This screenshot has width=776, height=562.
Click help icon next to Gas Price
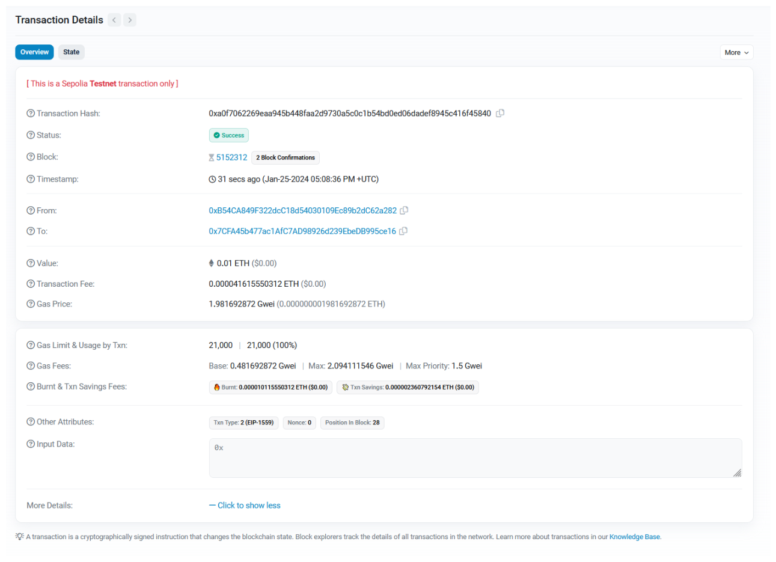click(x=31, y=304)
